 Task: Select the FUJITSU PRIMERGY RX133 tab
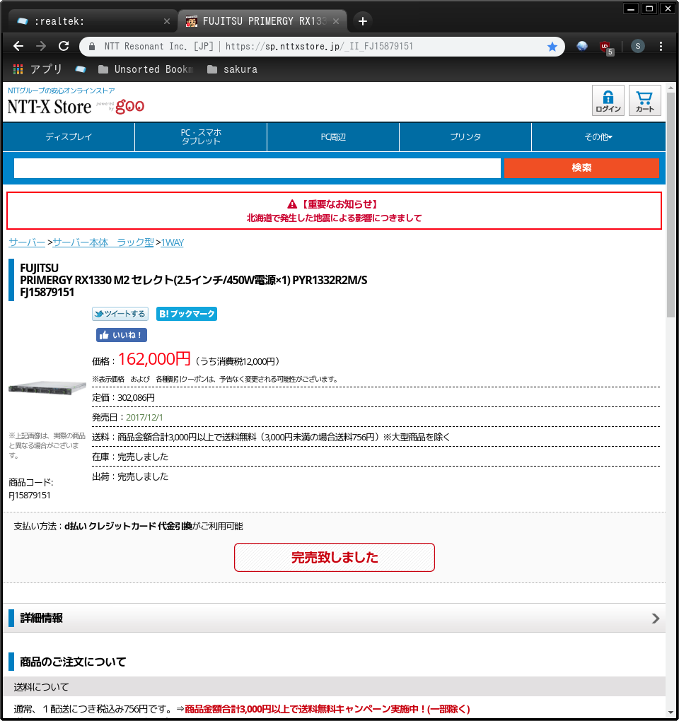coord(262,21)
